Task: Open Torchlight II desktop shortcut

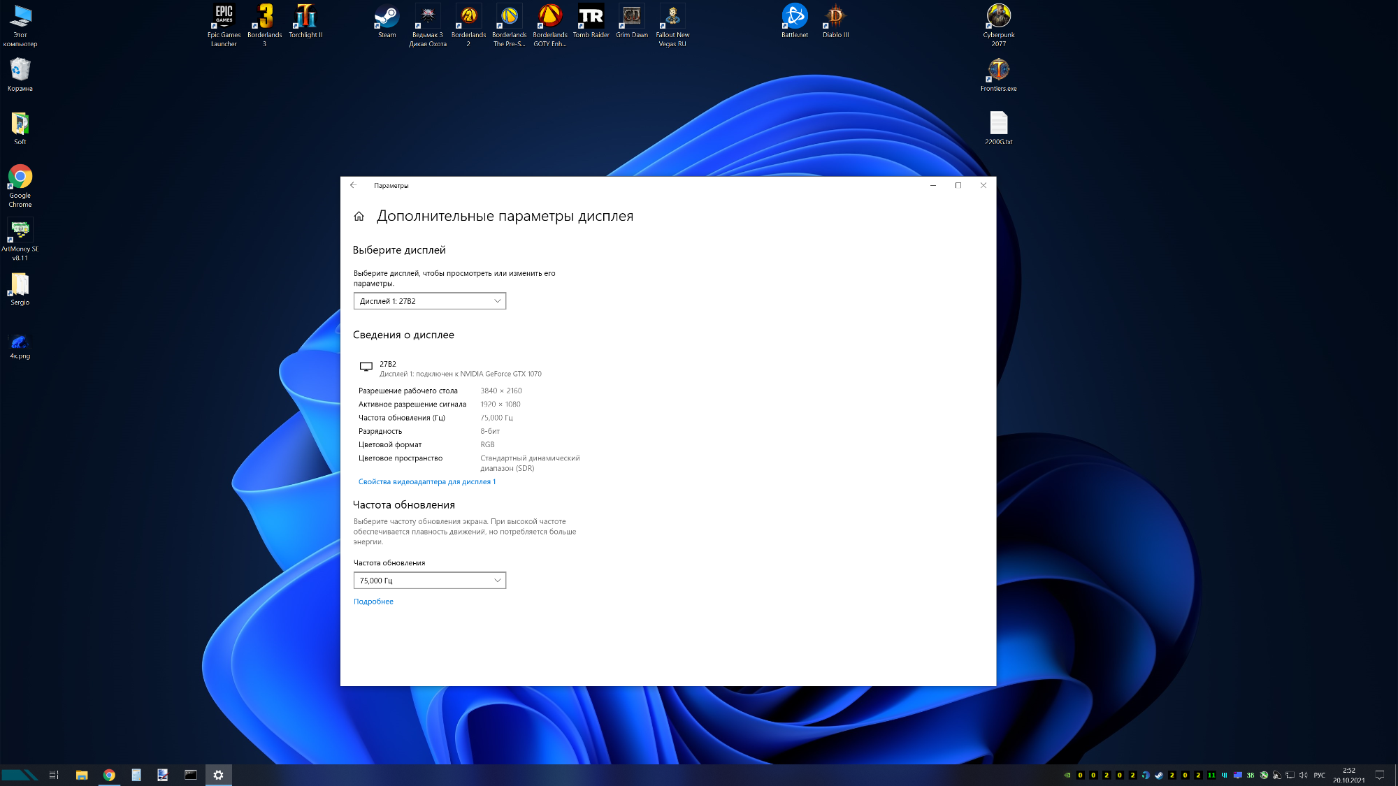Action: tap(305, 17)
